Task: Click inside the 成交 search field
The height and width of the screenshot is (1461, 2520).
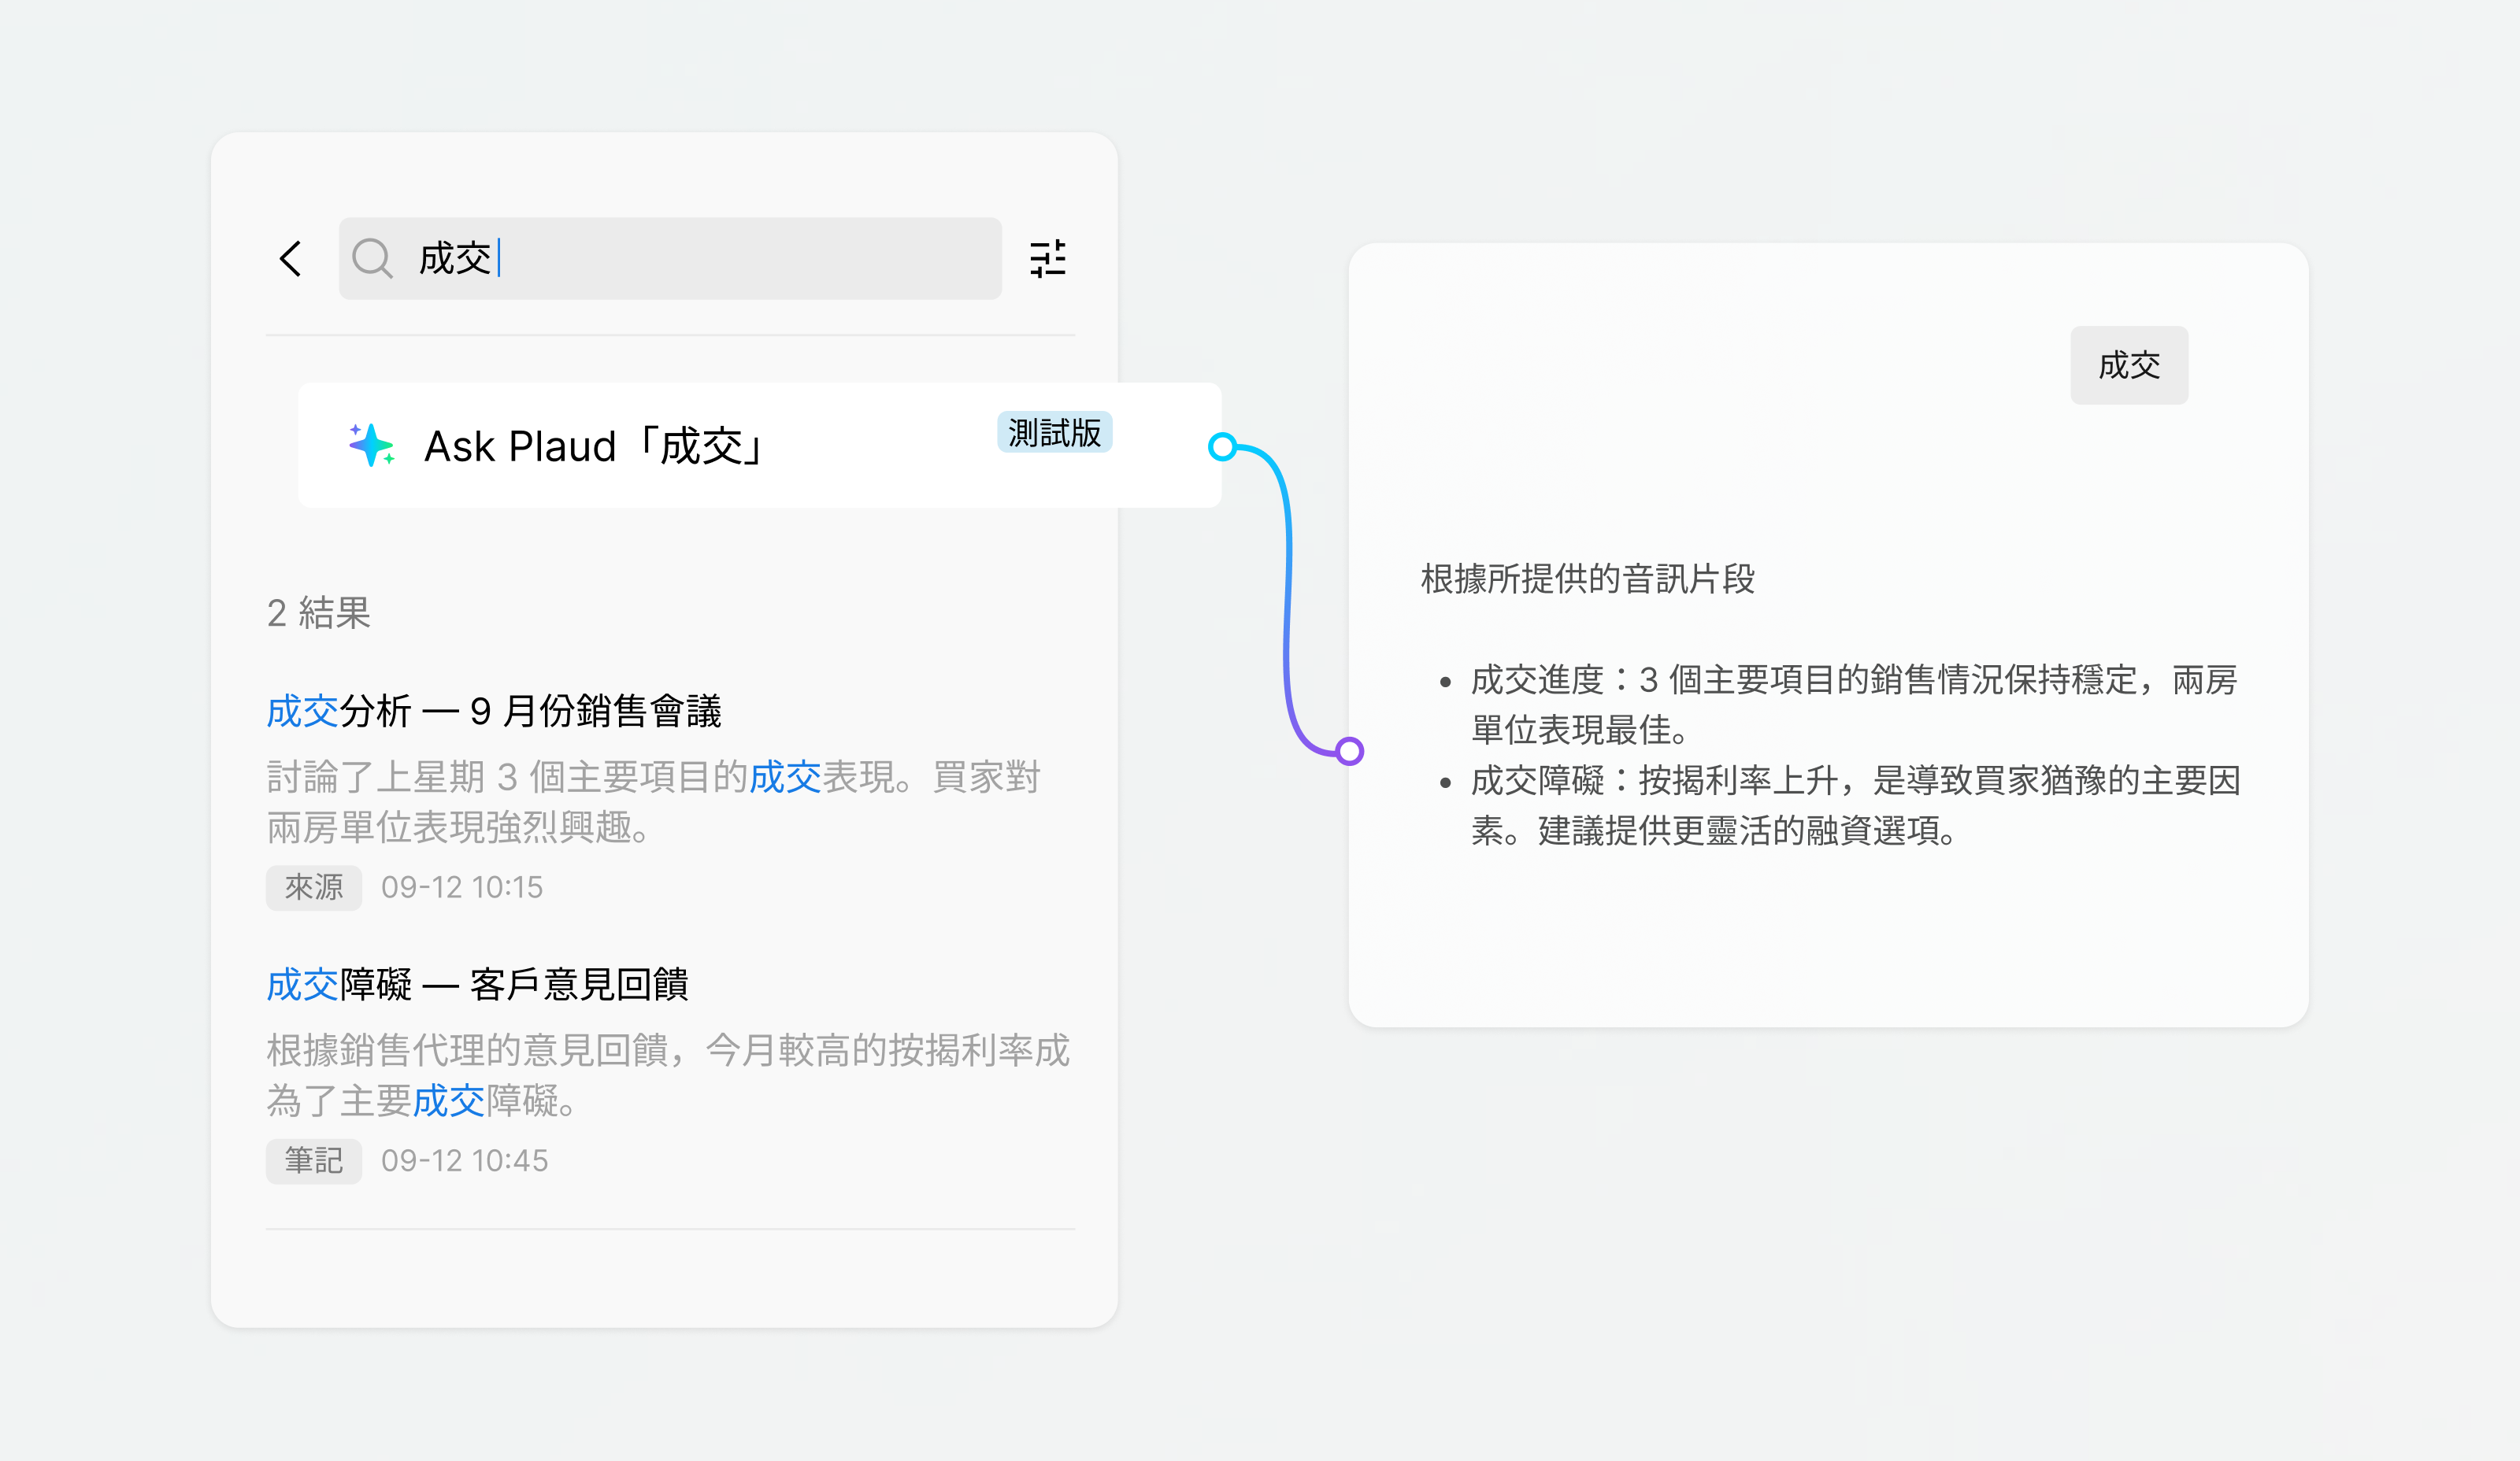Action: point(700,259)
